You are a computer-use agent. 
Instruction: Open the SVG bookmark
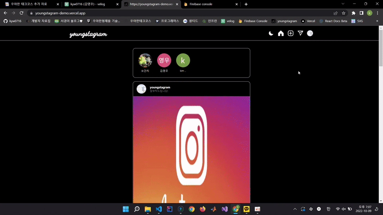point(357,21)
